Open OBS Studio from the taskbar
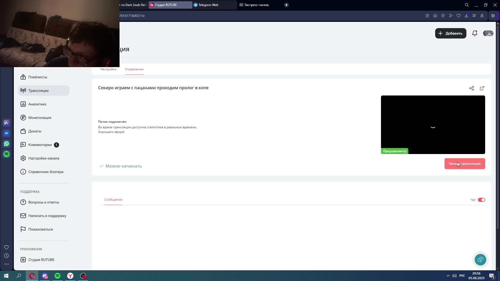The image size is (500, 281). click(83, 276)
